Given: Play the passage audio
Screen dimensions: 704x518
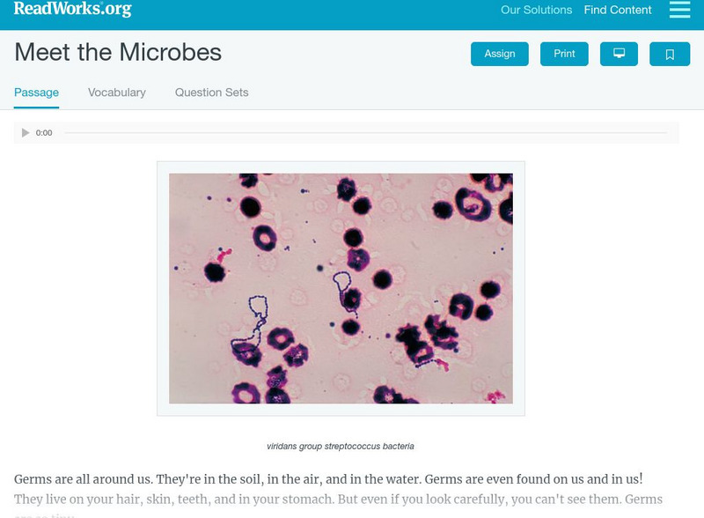Looking at the screenshot, I should point(26,133).
